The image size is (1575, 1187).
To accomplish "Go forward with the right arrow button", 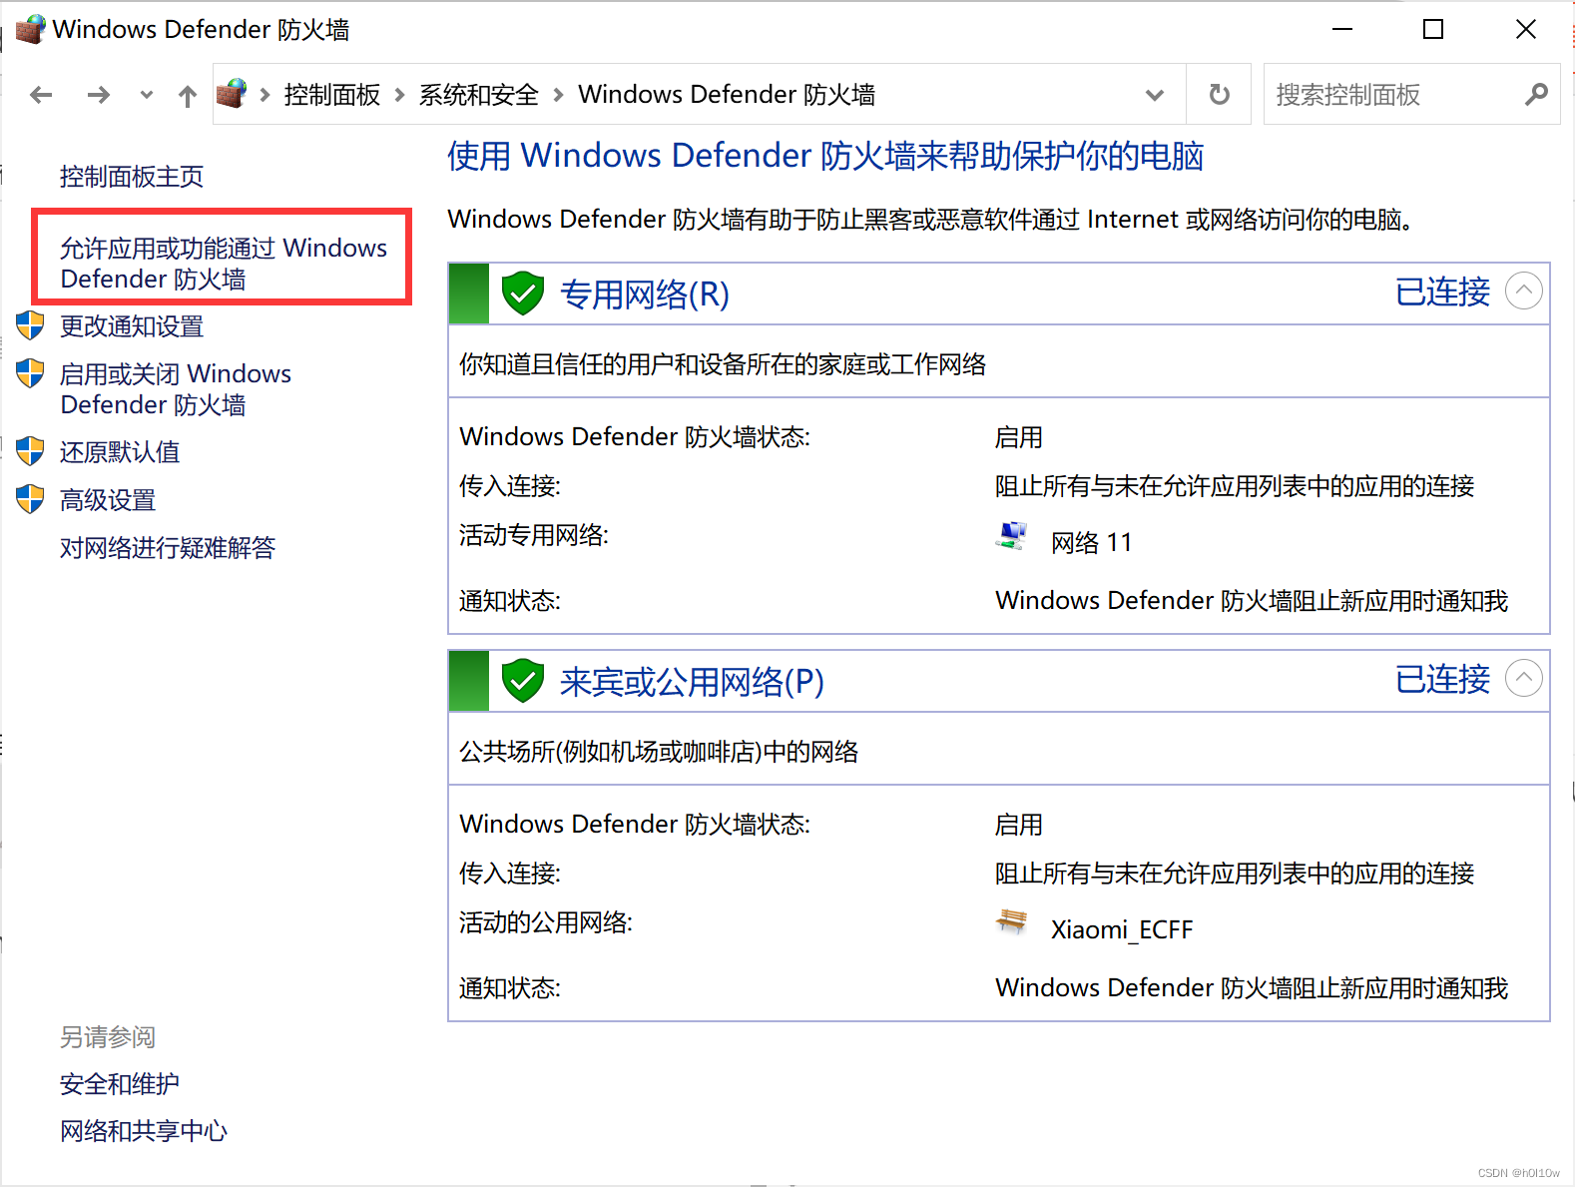I will pos(98,95).
